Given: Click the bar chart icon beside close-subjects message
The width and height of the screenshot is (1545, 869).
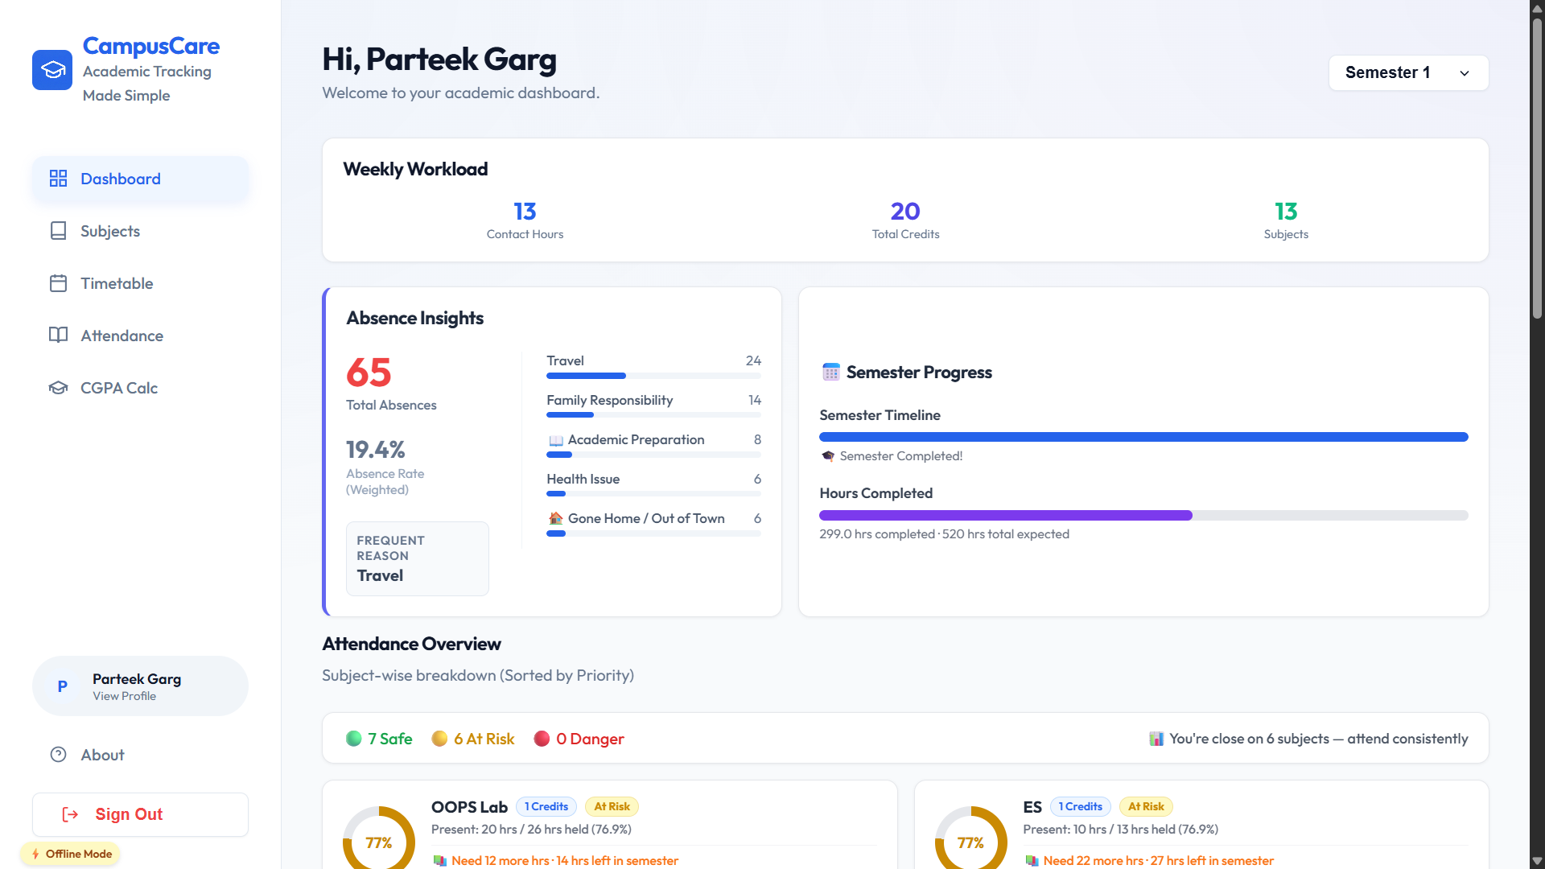Looking at the screenshot, I should (x=1156, y=739).
